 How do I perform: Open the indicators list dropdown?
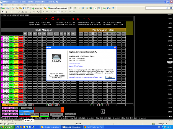104,8
